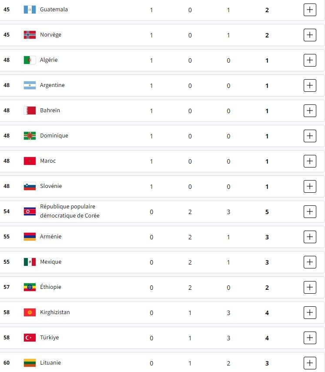The image size is (325, 372).
Task: Click the total medal count for Türkiye
Action: coord(267,338)
